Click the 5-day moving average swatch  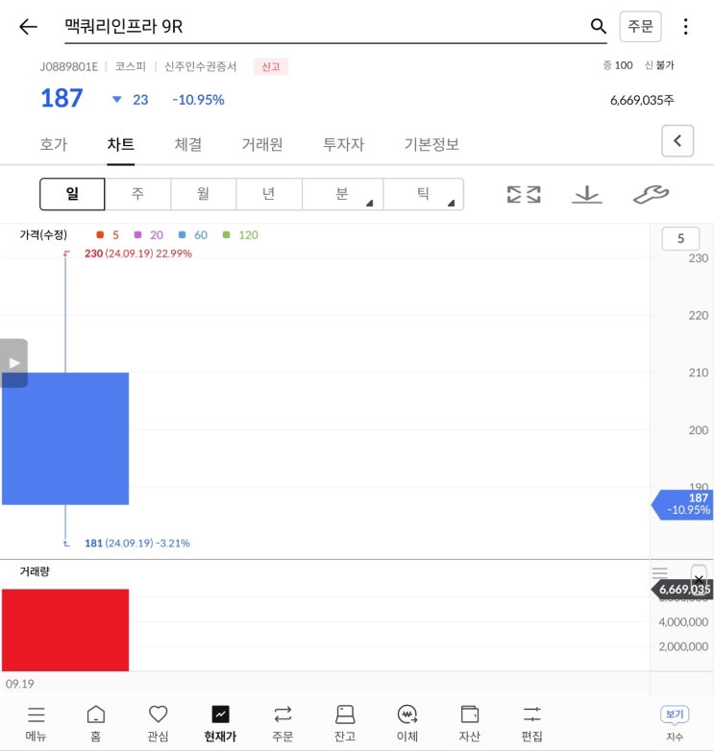pyautogui.click(x=100, y=234)
